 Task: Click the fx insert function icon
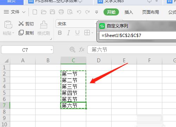(82, 50)
